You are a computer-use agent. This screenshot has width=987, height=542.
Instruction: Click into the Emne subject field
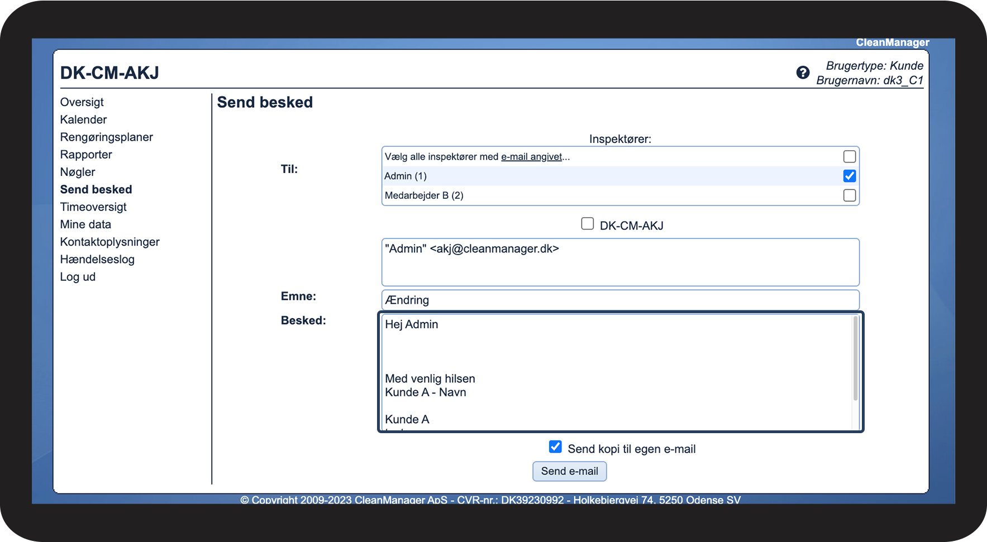pos(620,300)
